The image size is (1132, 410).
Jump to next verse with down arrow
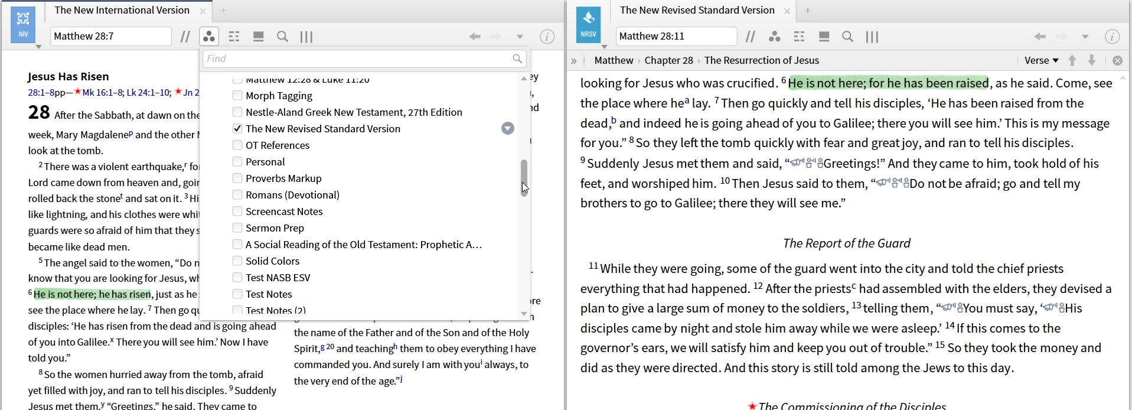(1092, 60)
